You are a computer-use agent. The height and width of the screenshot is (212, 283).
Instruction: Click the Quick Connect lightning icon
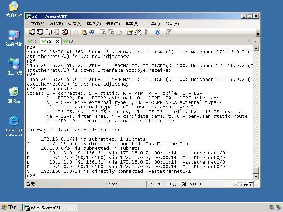click(40, 32)
